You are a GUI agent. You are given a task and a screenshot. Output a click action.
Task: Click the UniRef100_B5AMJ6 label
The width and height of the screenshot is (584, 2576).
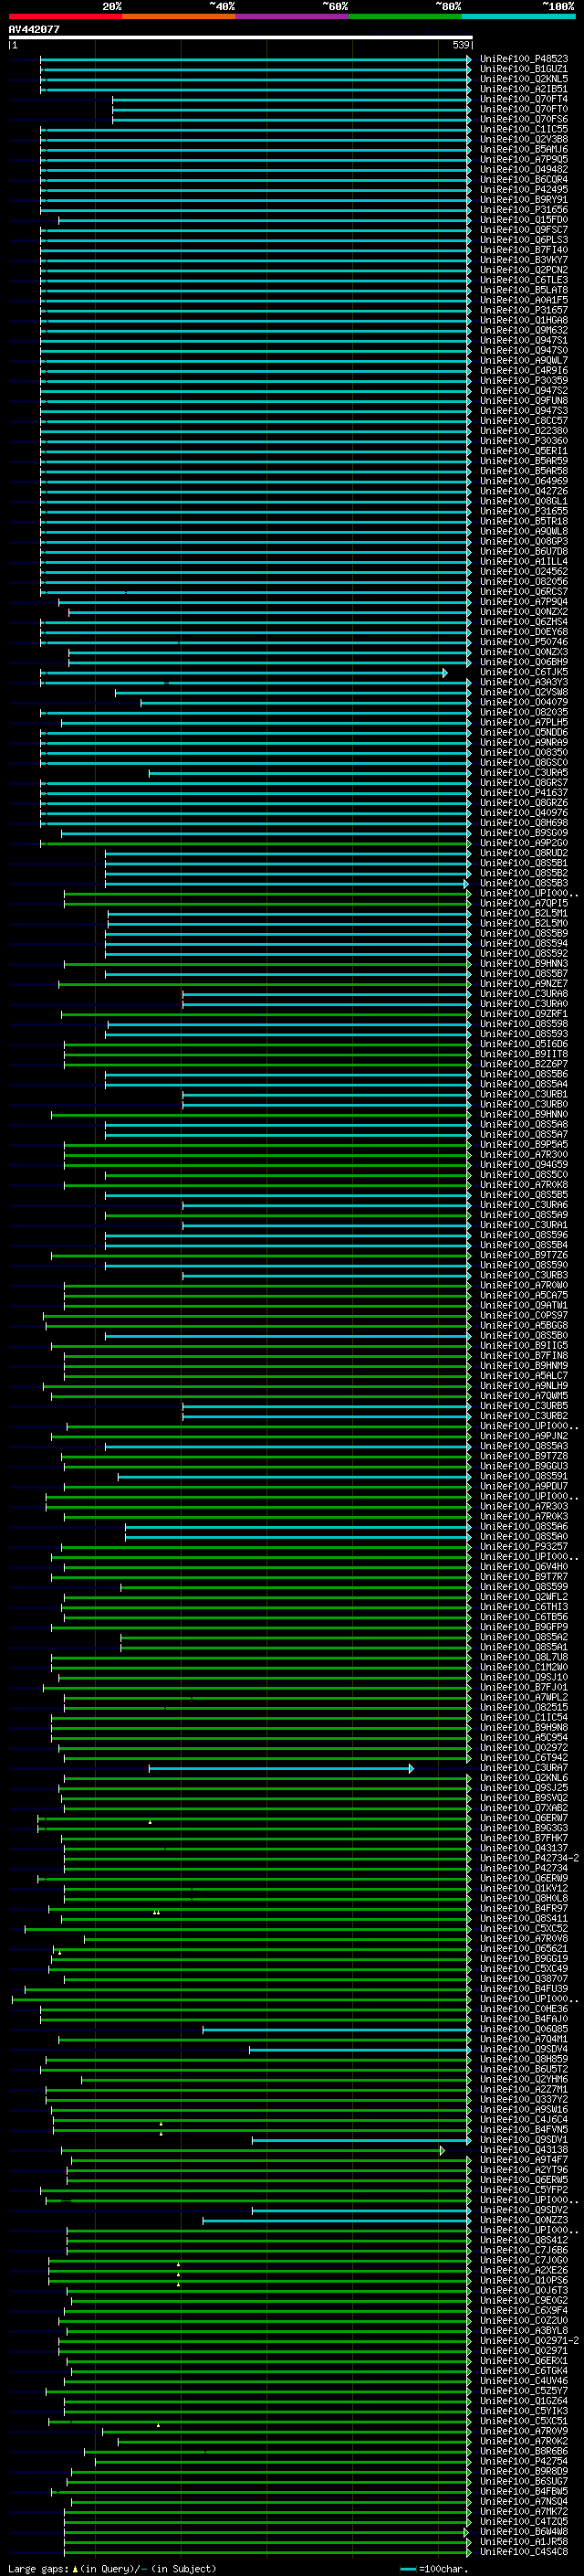pyautogui.click(x=524, y=149)
